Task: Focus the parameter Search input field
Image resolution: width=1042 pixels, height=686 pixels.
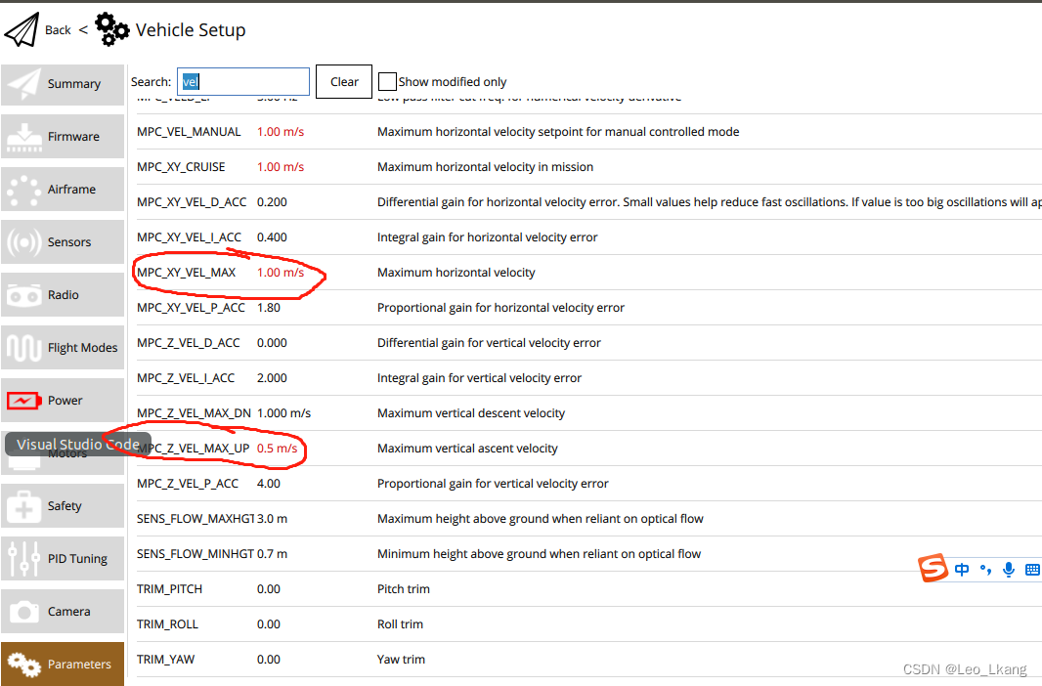Action: click(x=243, y=82)
